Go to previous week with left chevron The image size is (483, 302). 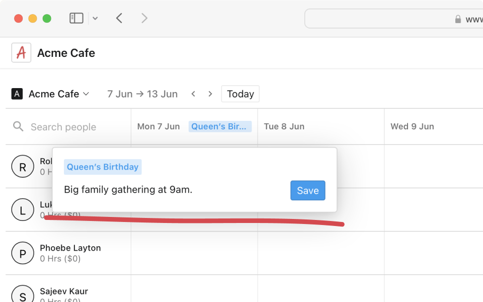[194, 94]
